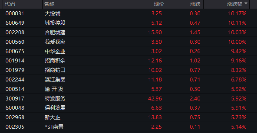Choose the 招商蛇口 stock name
This screenshot has height=133, width=257.
pos(55,70)
